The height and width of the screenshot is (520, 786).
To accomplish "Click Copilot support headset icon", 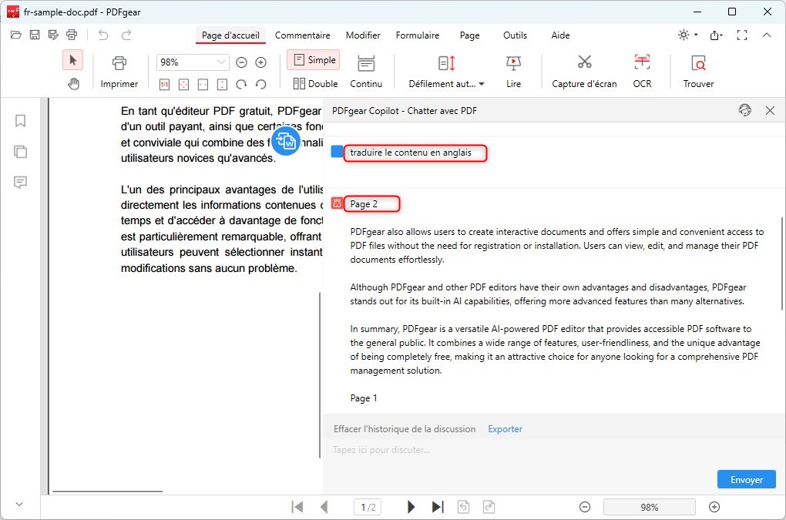I will 745,110.
